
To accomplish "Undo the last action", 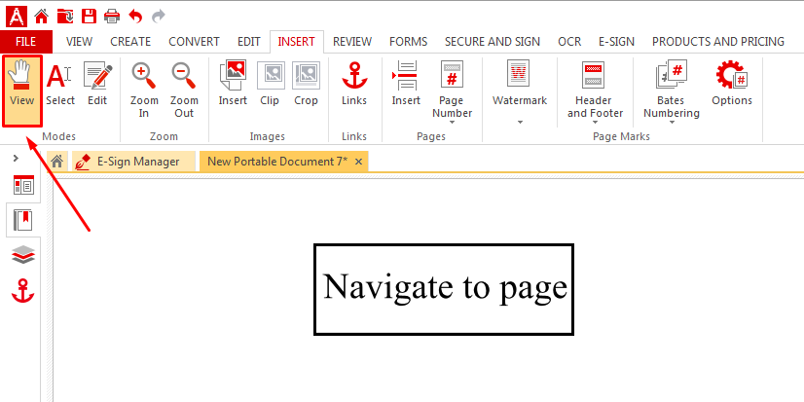I will click(x=135, y=17).
